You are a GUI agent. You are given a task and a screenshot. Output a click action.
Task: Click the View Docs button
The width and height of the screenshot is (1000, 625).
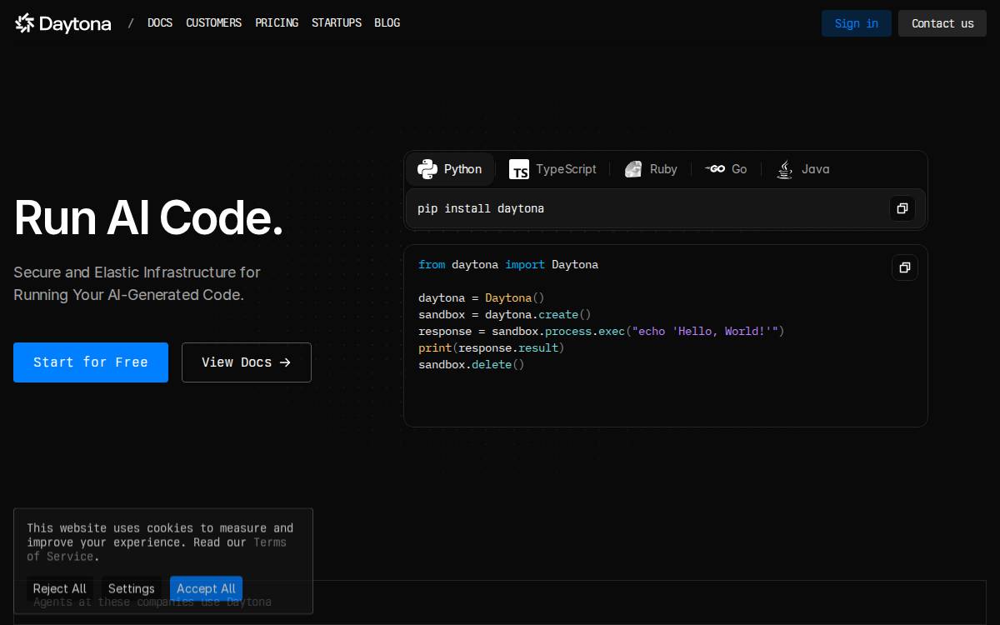pos(247,362)
